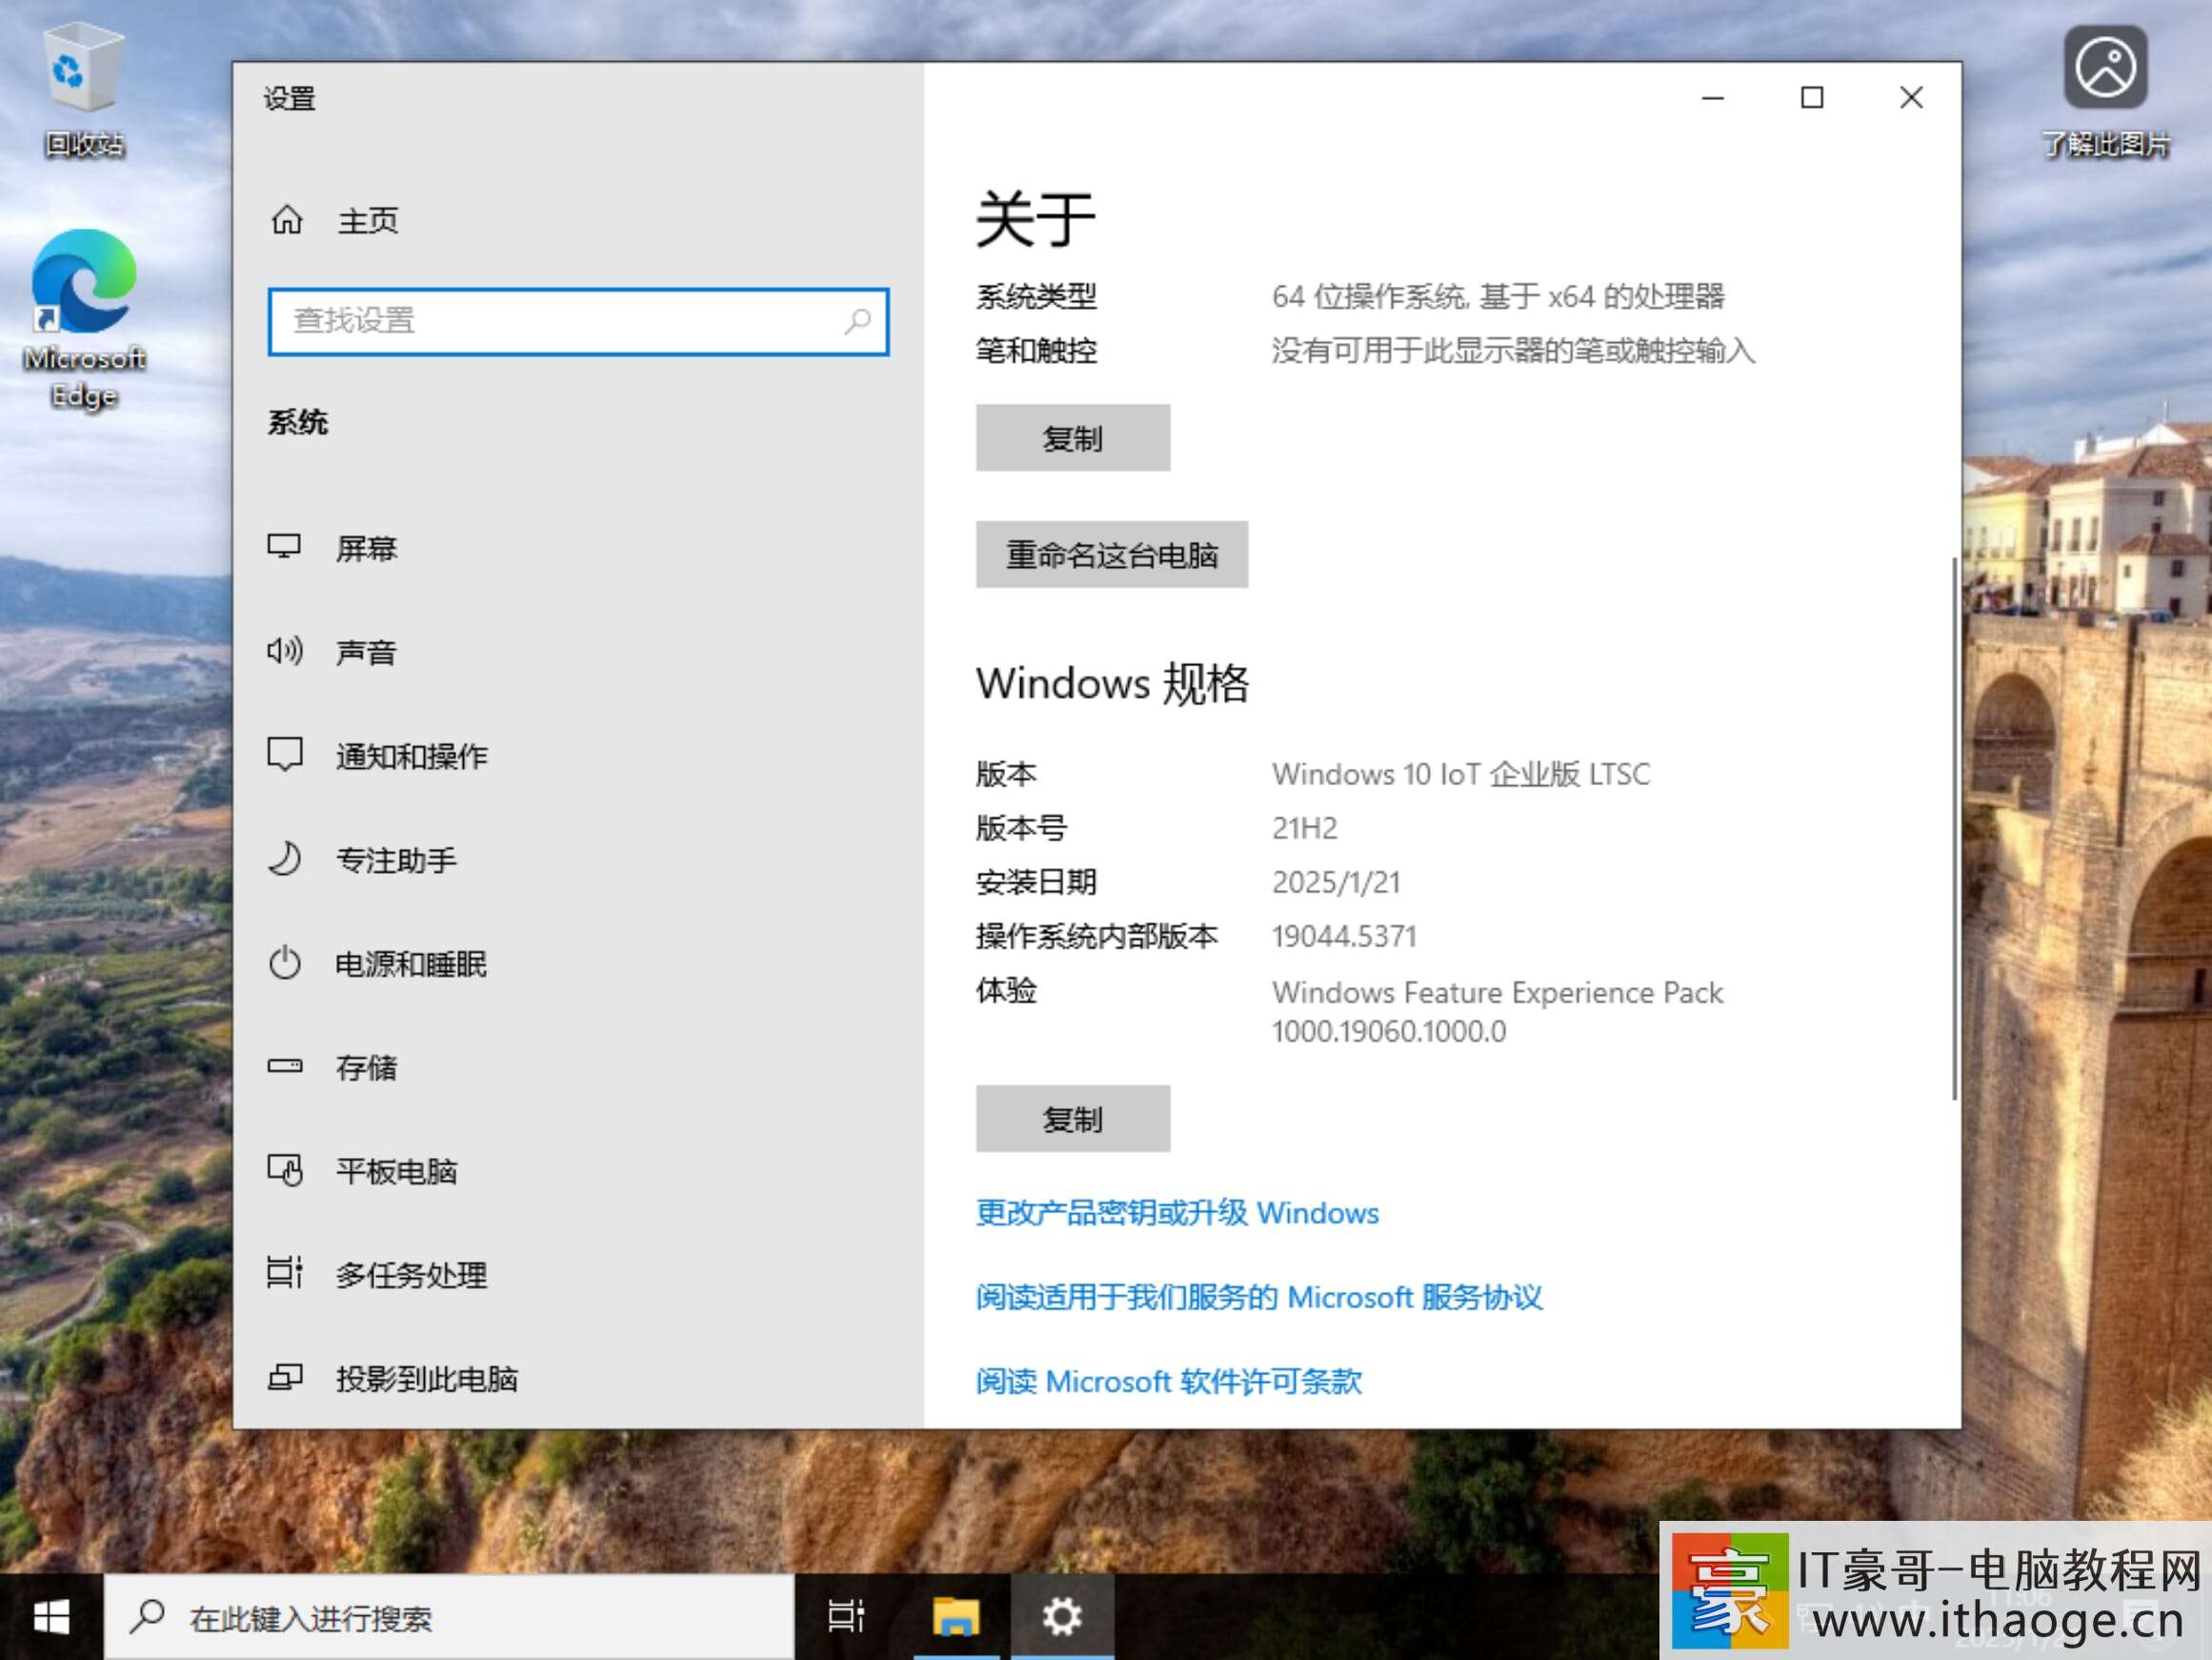The image size is (2212, 1660).
Task: Copy Windows specifications with lower 复制 button
Action: 1073,1119
